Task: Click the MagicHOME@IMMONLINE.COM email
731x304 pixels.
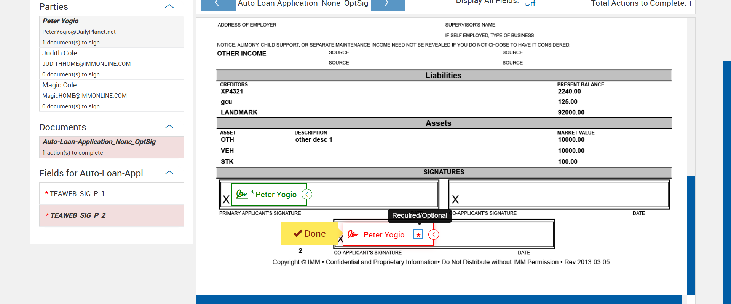Action: [x=85, y=96]
